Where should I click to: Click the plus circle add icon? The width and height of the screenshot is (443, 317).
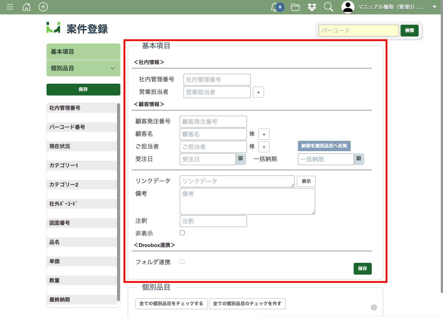43,7
